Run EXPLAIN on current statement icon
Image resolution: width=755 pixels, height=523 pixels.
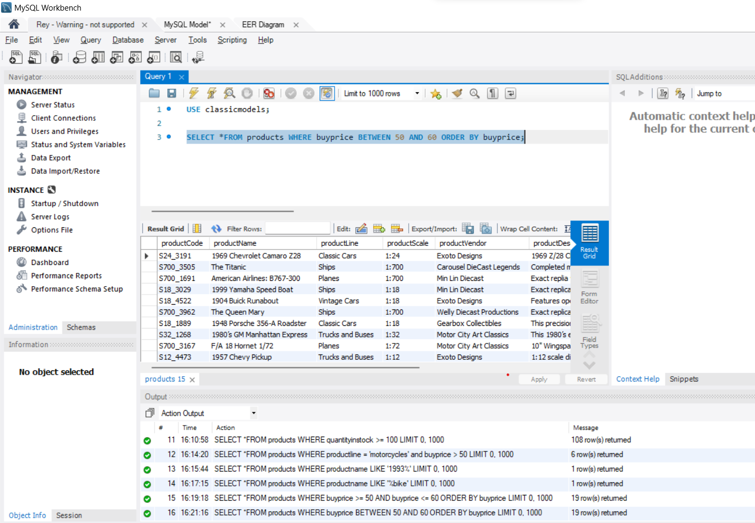(229, 93)
